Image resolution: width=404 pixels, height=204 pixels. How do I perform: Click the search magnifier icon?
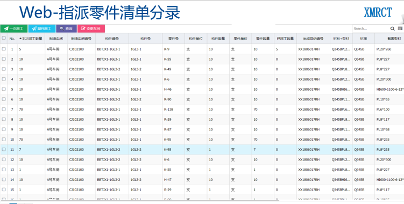click(392, 28)
